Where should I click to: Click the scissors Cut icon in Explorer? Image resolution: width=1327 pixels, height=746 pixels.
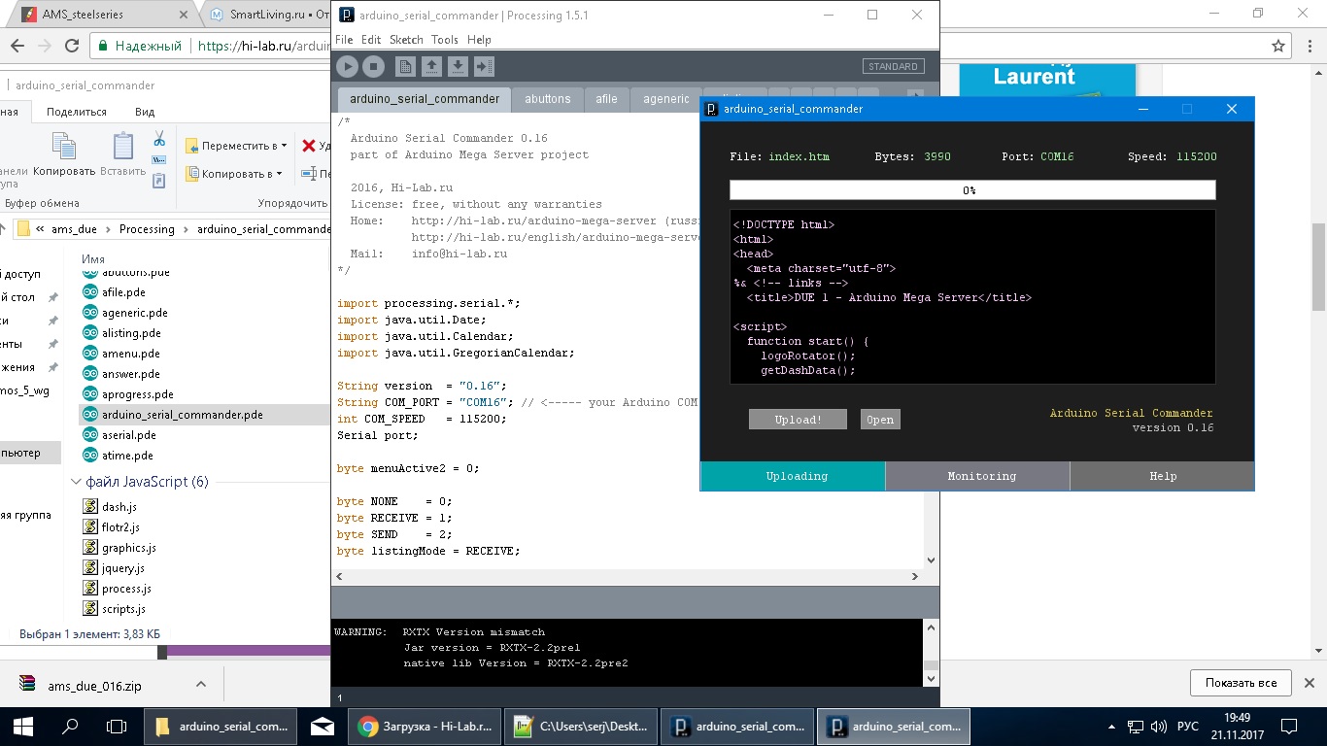pyautogui.click(x=159, y=139)
